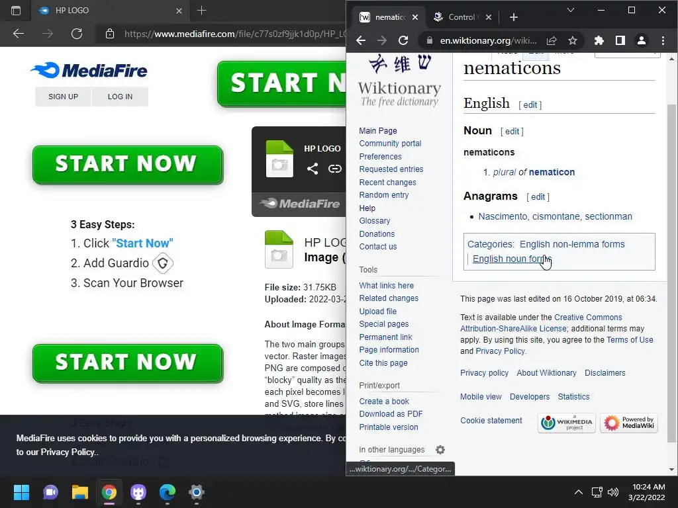Click the lock icon in Edge address bar
Viewport: 678px width, 508px height.
[110, 34]
